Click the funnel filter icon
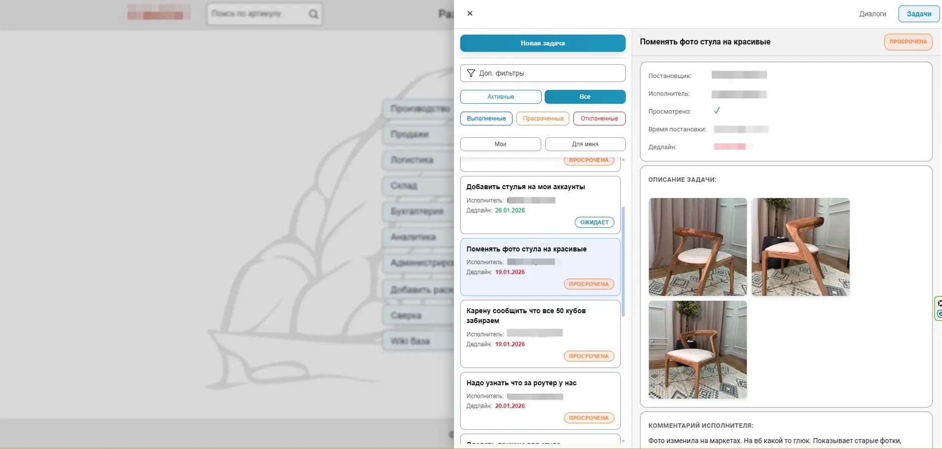Viewport: 942px width, 449px height. (471, 73)
